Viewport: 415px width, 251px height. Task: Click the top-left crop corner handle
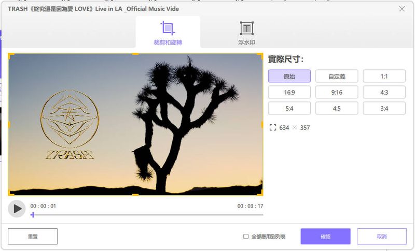(11, 56)
